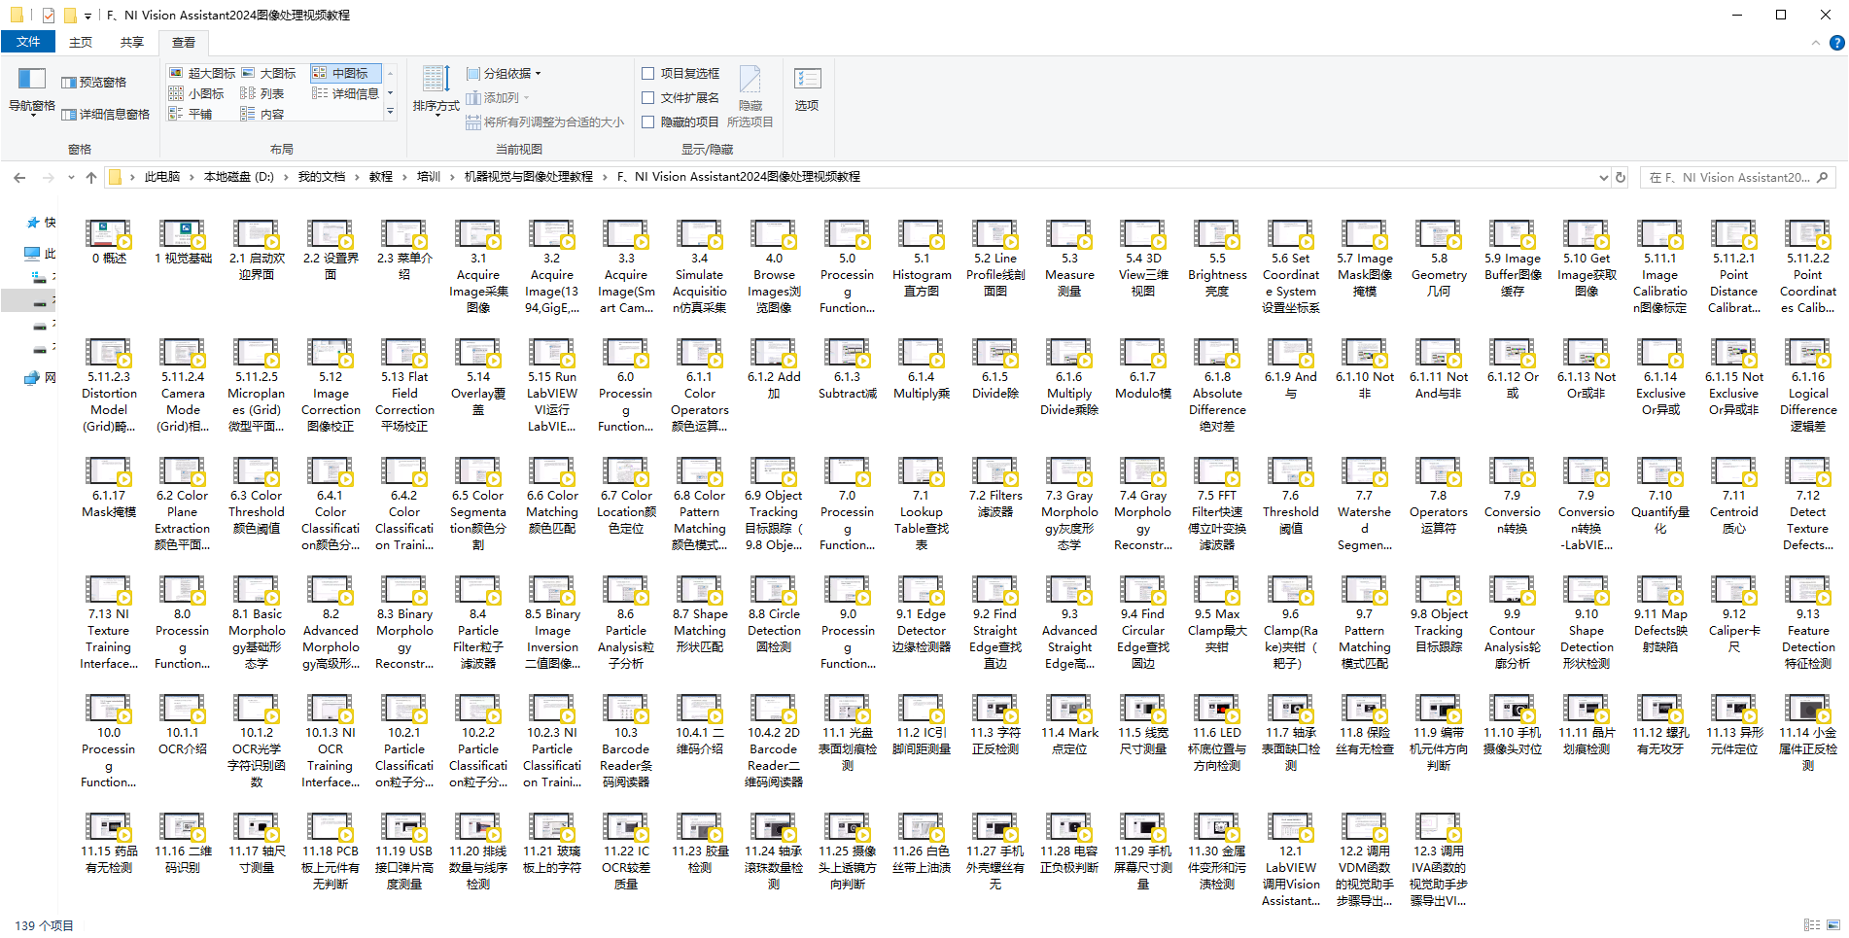The width and height of the screenshot is (1849, 938).
Task: Select the 5.4 3D View三维视图 video
Action: [x=1143, y=259]
